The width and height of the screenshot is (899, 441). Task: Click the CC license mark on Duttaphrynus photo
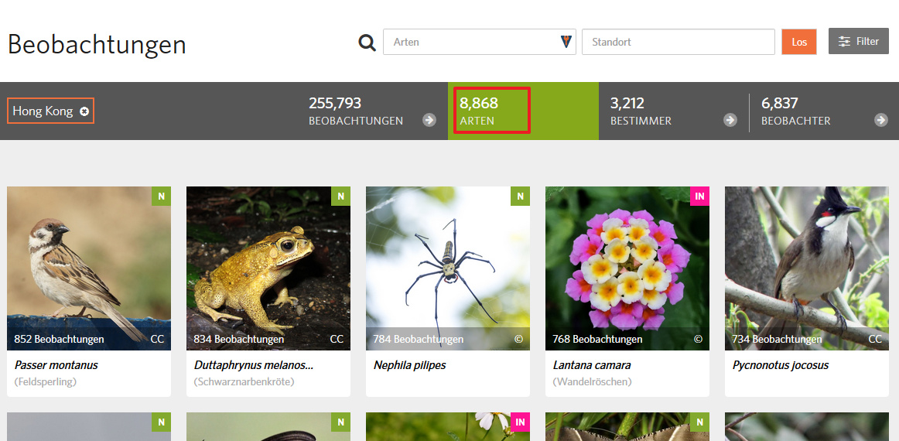337,339
